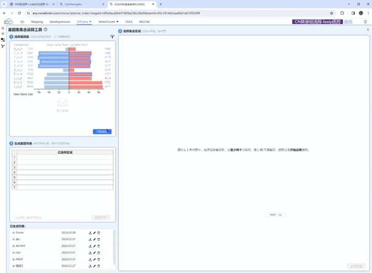Go to the WGCNA tab

144,22
